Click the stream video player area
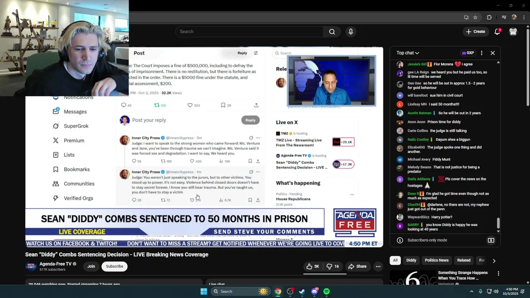Screen dimensions: 530x298 click(x=204, y=147)
